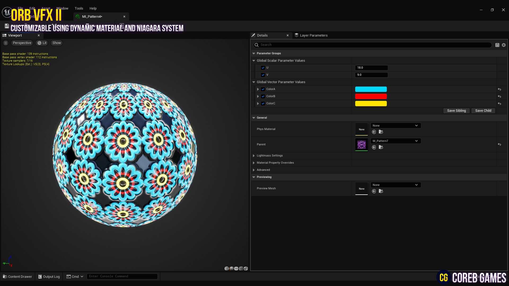
Task: Open the Parent material dropdown
Action: [395, 141]
